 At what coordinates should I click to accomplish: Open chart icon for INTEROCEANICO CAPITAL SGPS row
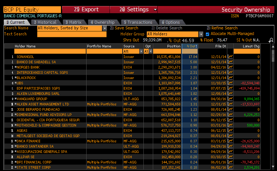(x=230, y=72)
